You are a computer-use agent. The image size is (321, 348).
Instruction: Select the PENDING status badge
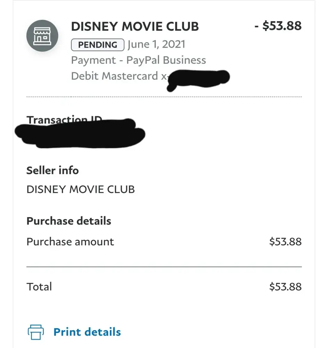[x=97, y=45]
